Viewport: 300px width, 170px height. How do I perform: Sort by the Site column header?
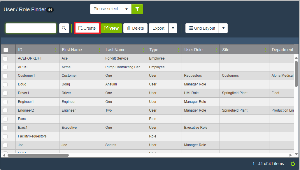[x=226, y=50]
